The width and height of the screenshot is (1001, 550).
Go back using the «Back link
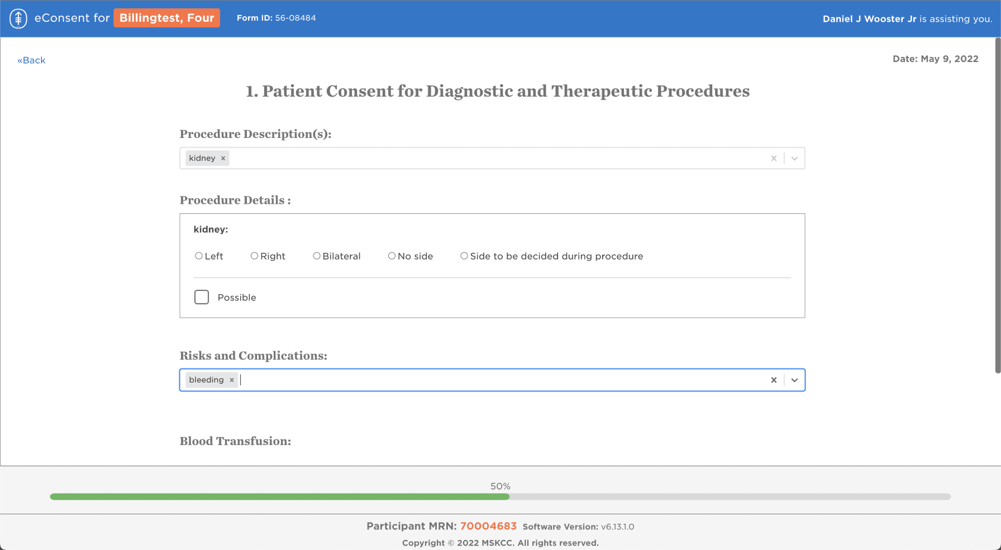click(x=31, y=60)
